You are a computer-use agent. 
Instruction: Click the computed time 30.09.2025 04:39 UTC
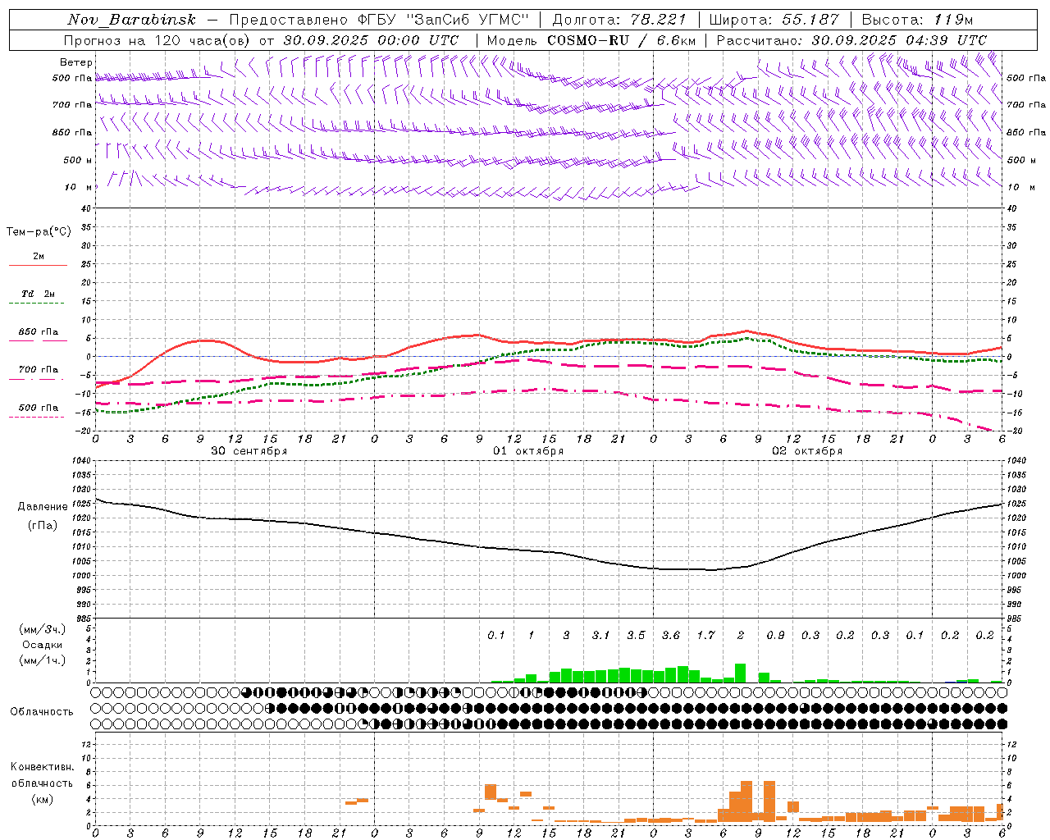(899, 40)
